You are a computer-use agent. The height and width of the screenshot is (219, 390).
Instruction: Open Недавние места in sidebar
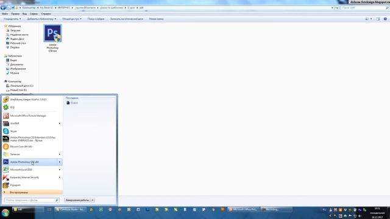[x=17, y=35]
